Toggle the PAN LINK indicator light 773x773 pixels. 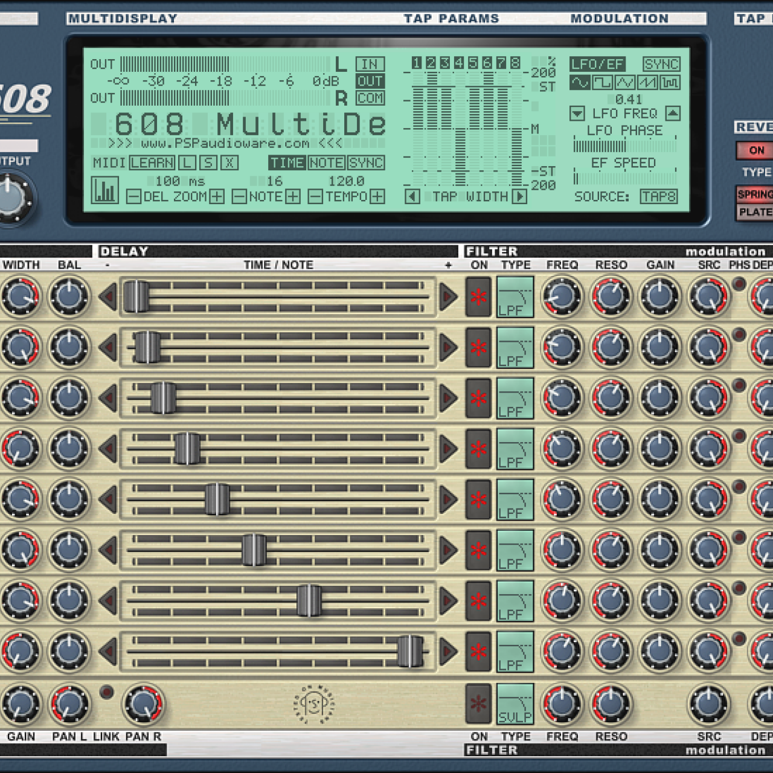[x=106, y=692]
